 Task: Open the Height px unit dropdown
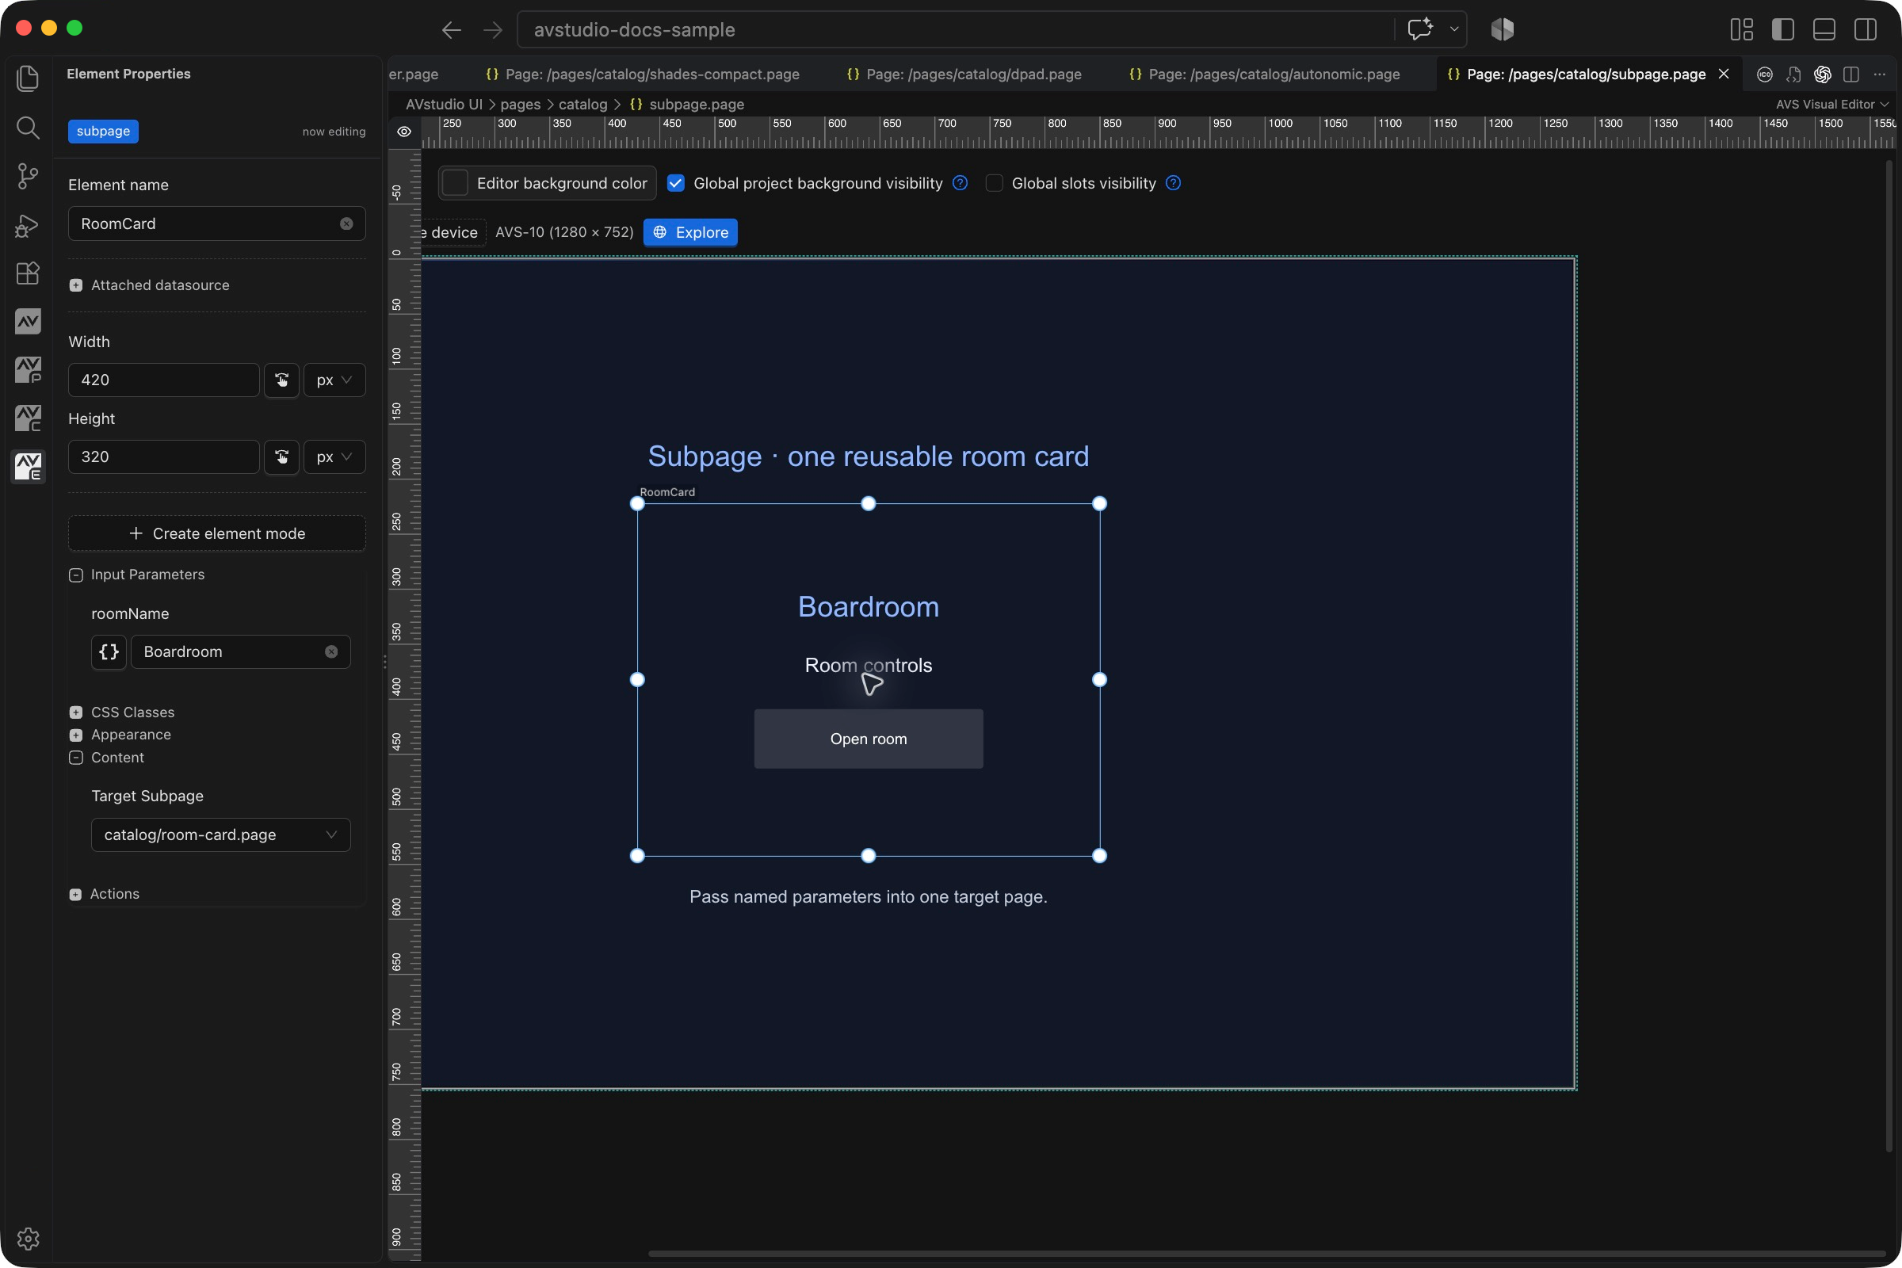tap(334, 457)
